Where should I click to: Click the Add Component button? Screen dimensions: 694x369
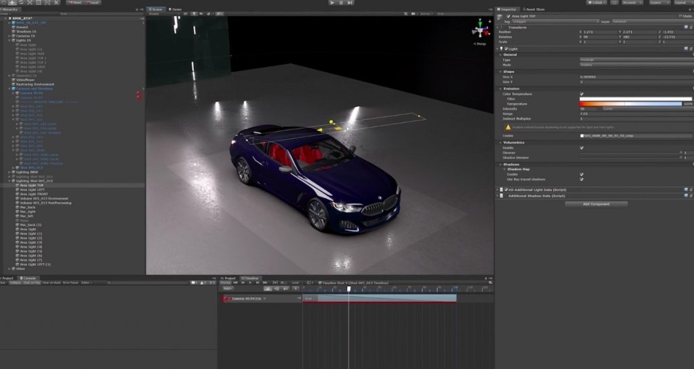[x=595, y=203]
